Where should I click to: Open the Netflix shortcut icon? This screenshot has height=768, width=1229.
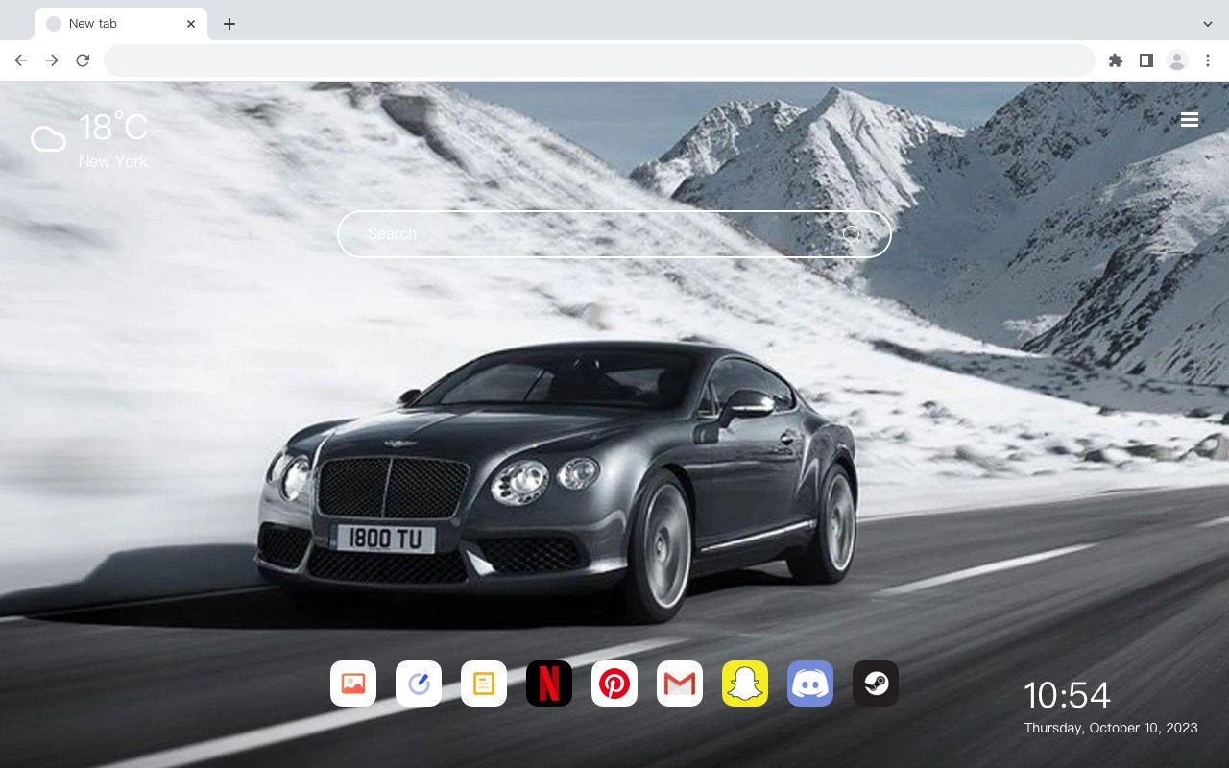tap(549, 684)
